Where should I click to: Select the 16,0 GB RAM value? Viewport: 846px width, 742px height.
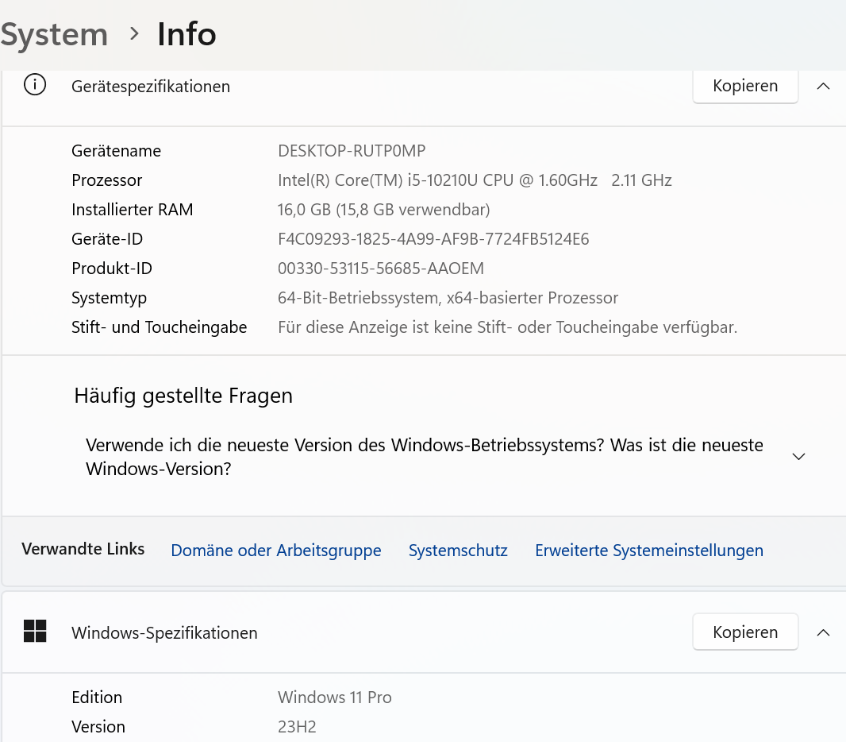383,210
